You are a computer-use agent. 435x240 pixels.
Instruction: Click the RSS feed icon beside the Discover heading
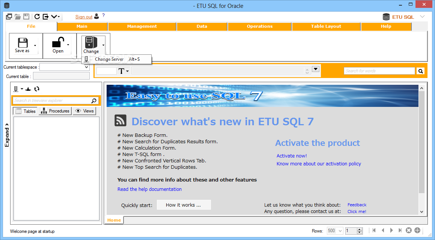120,120
